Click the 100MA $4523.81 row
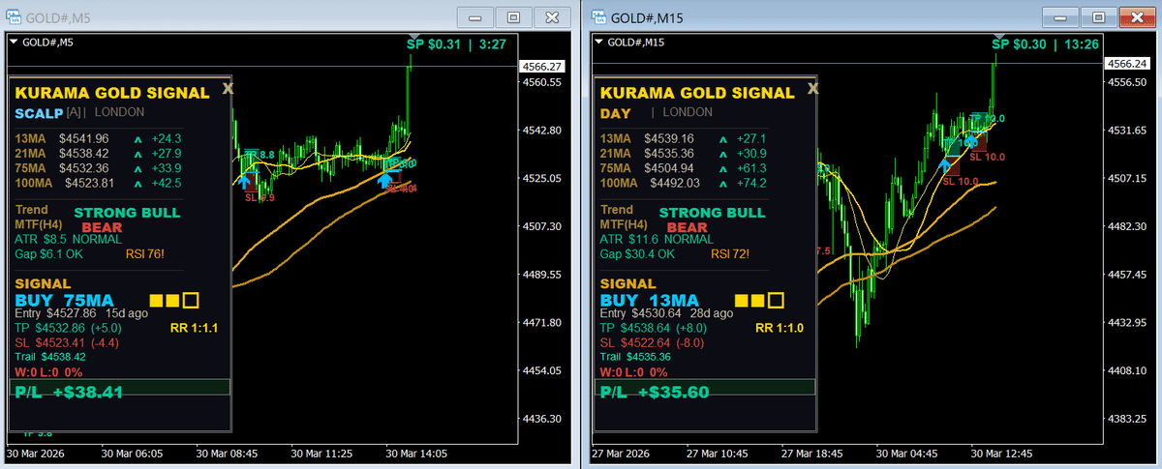Screen dimensions: 1162x469 98,182
